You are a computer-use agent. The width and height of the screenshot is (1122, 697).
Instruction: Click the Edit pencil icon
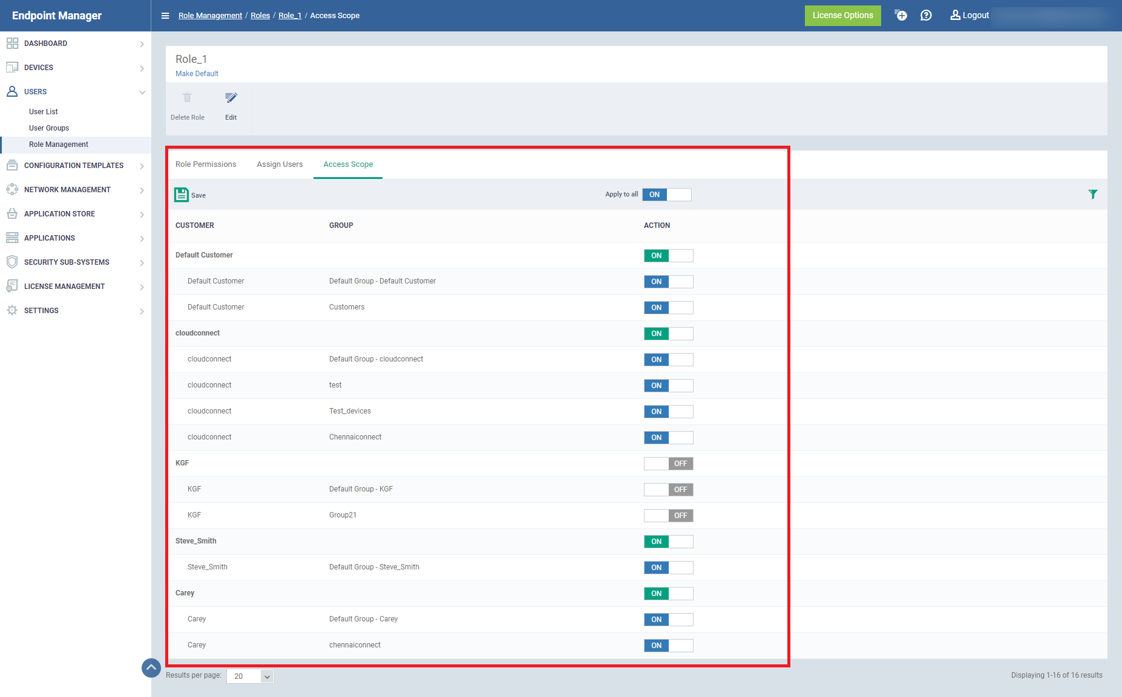231,97
